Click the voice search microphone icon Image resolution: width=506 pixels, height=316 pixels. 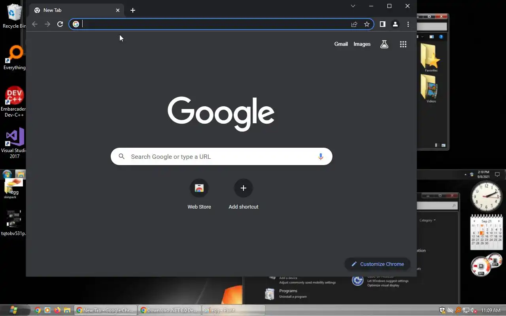pyautogui.click(x=321, y=156)
